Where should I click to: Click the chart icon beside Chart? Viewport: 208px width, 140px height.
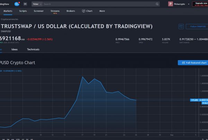(x=84, y=11)
